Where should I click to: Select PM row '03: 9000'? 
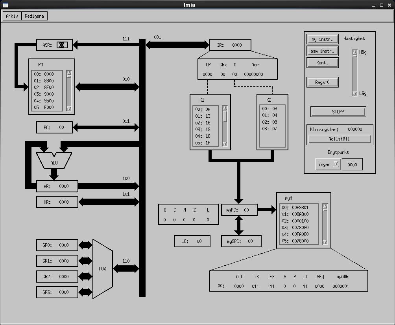click(46, 94)
